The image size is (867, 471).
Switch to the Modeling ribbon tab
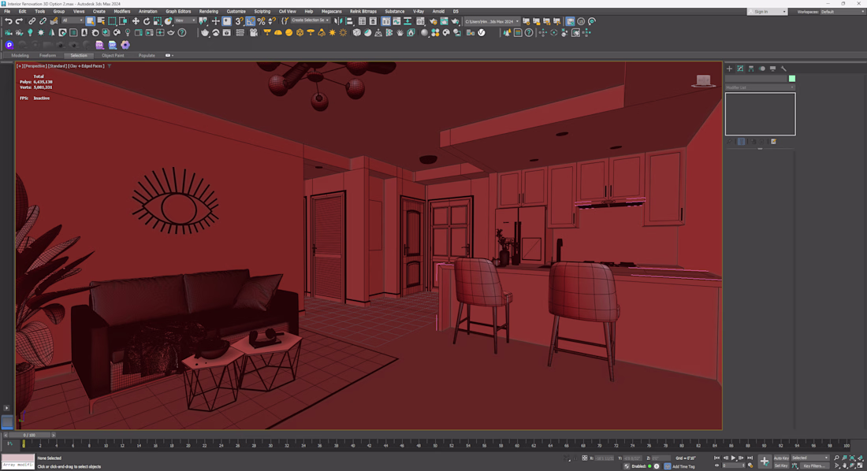20,55
